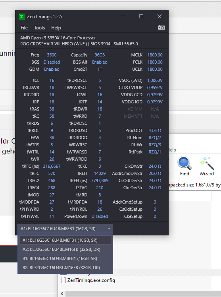Select A1: BL16G36C16U4B.M8FB1 option in list

65,240
